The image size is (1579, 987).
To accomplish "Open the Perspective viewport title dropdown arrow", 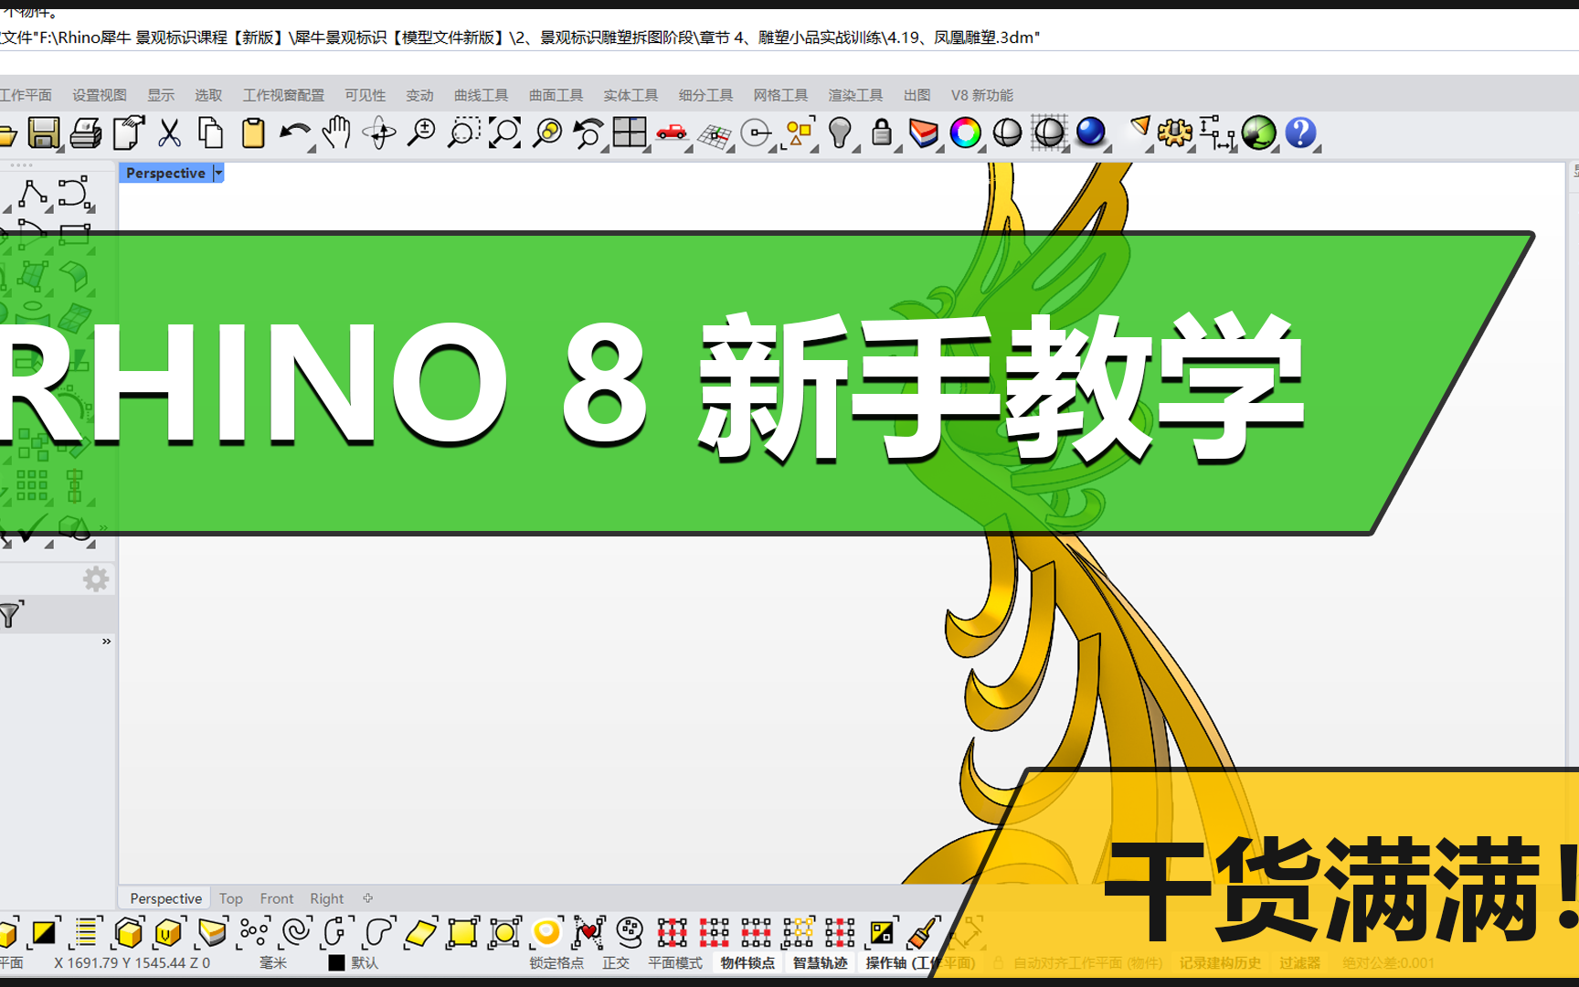I will [x=218, y=173].
